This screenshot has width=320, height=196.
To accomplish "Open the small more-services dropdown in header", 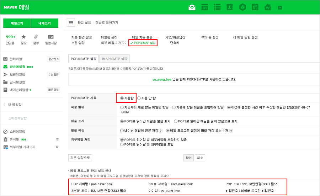I will (280, 8).
